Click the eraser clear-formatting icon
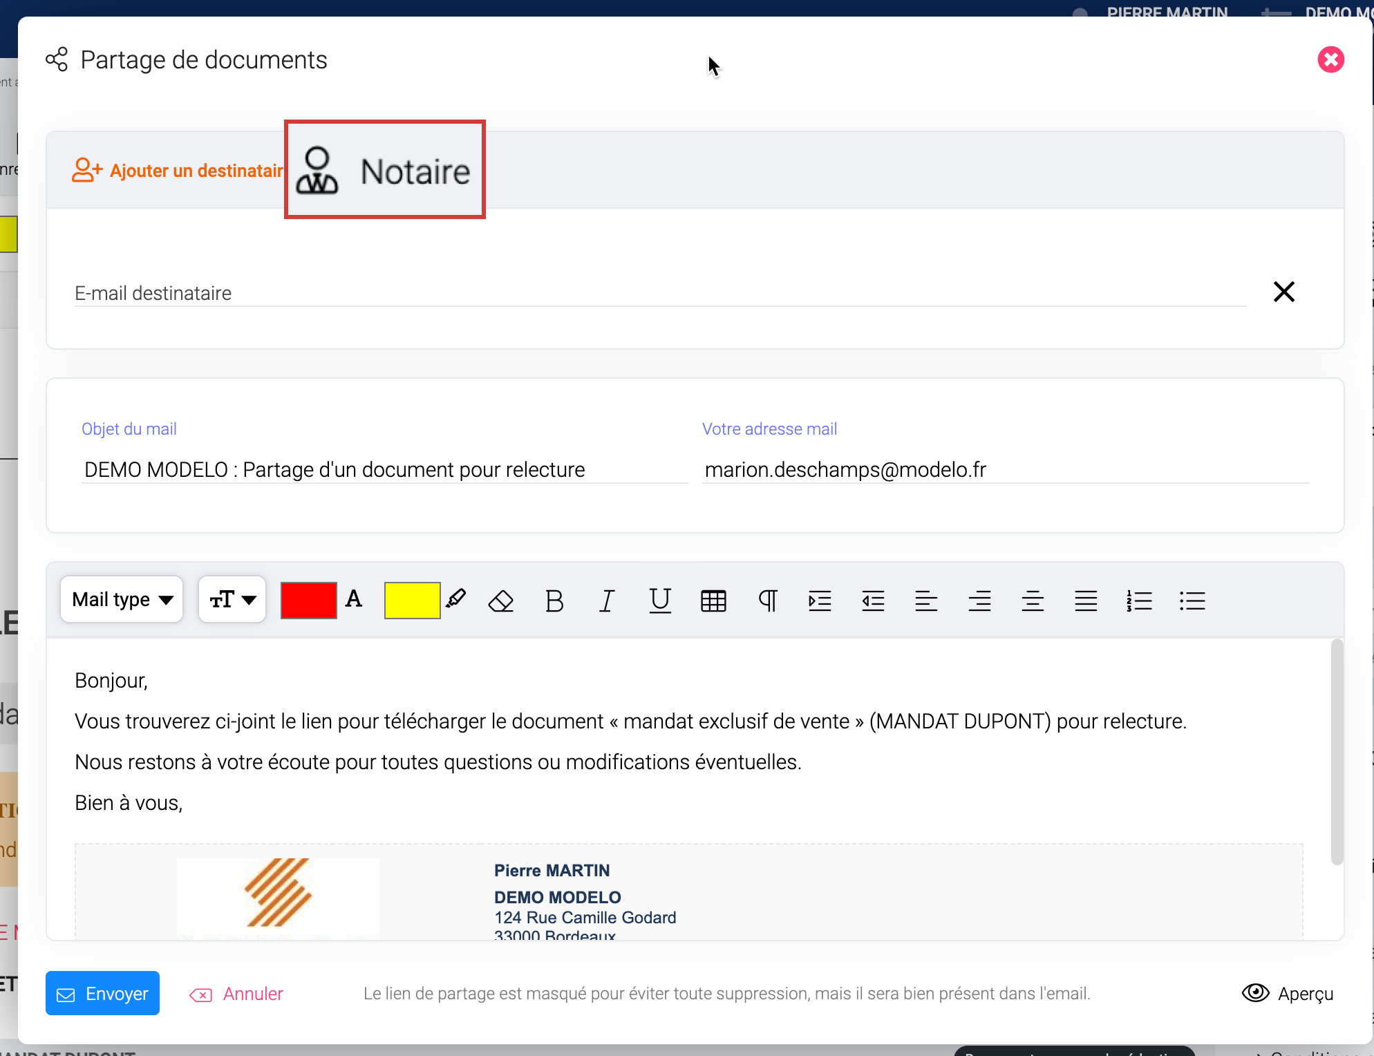The height and width of the screenshot is (1056, 1374). pyautogui.click(x=500, y=601)
